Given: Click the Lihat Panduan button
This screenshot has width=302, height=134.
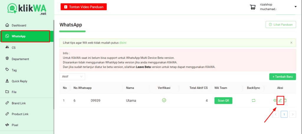Looking at the screenshot, I should click(x=281, y=25).
